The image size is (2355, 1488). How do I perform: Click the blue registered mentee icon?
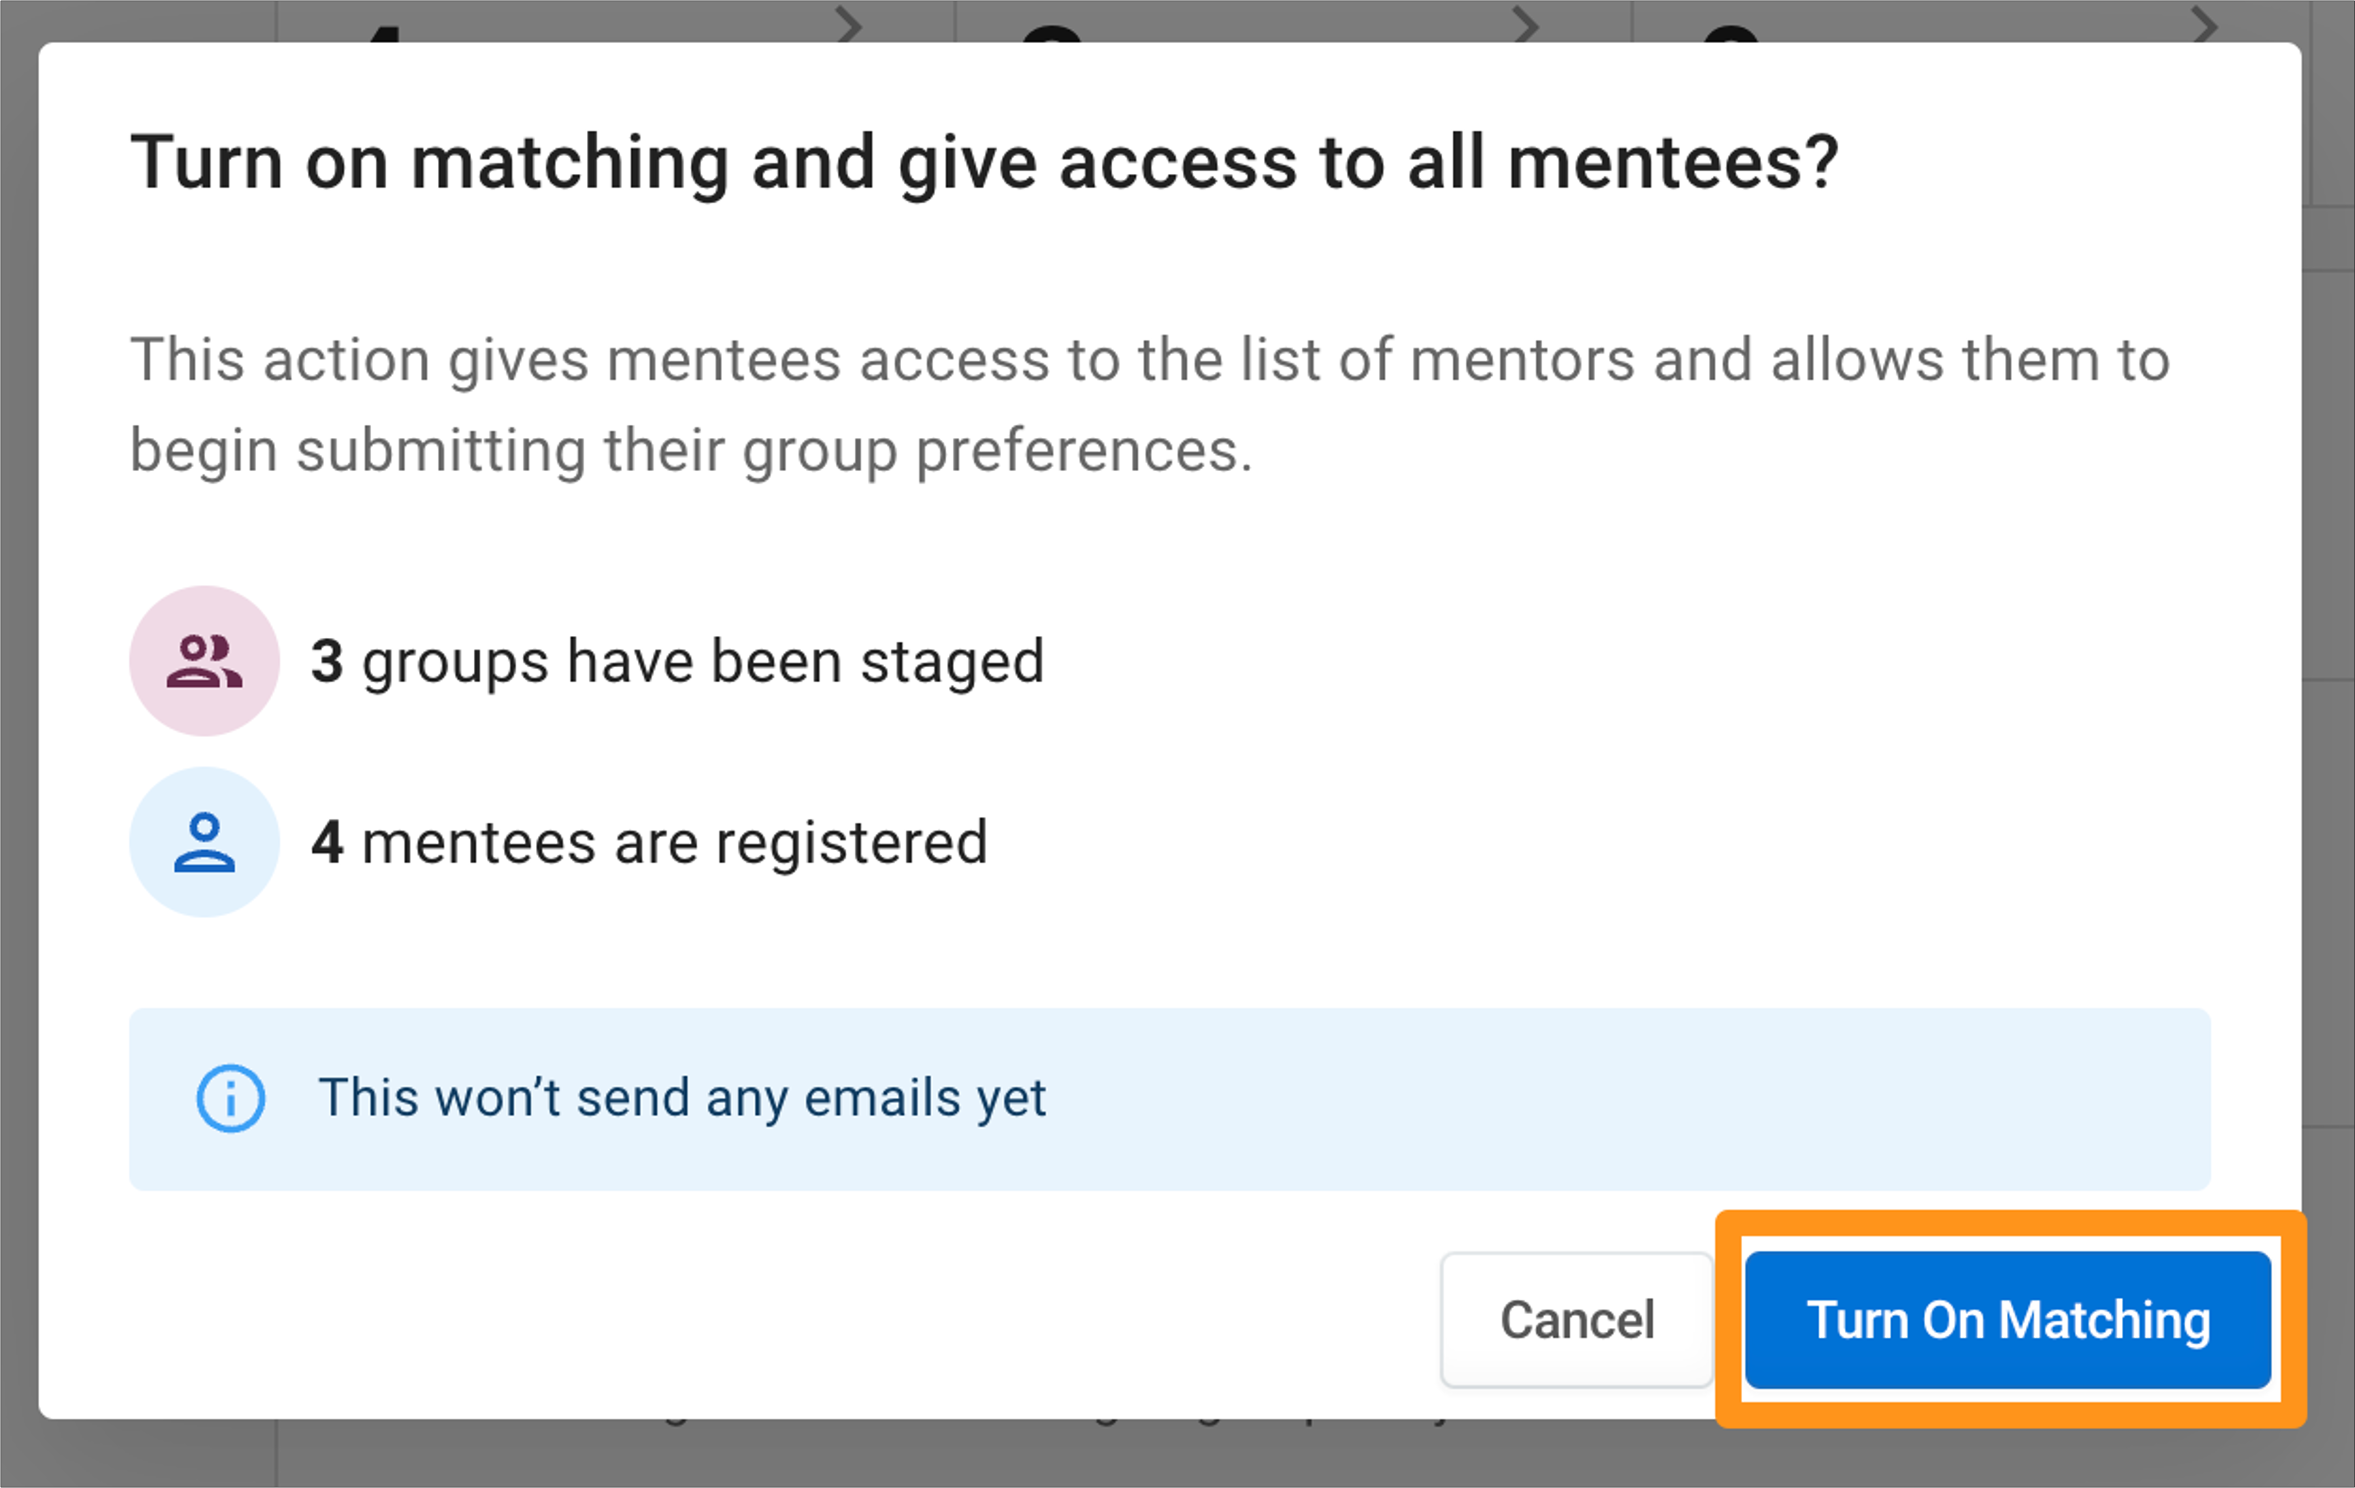[204, 842]
